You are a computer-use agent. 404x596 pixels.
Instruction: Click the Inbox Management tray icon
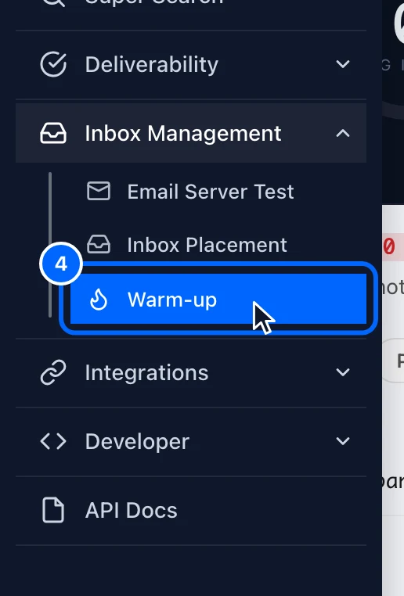pyautogui.click(x=53, y=133)
